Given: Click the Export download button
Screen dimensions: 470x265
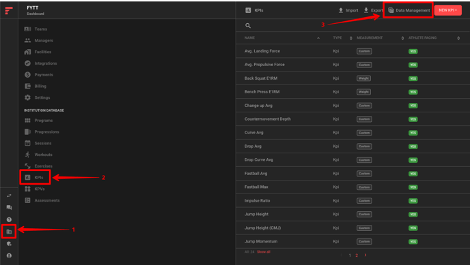Looking at the screenshot, I should 373,10.
